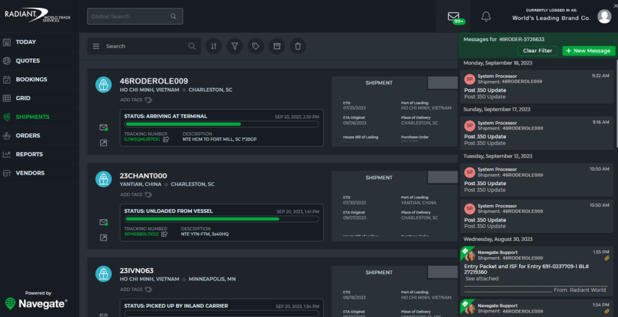Open the Bookings sidebar item
618x317 pixels.
[31, 80]
